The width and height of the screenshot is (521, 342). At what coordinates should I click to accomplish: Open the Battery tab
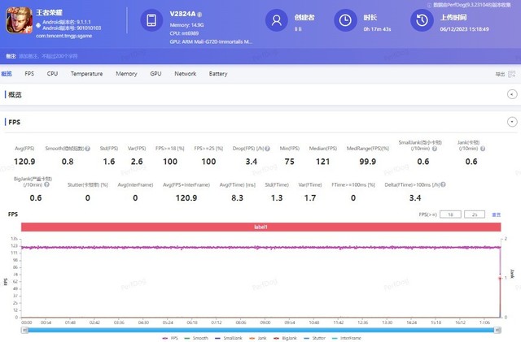[x=217, y=74]
